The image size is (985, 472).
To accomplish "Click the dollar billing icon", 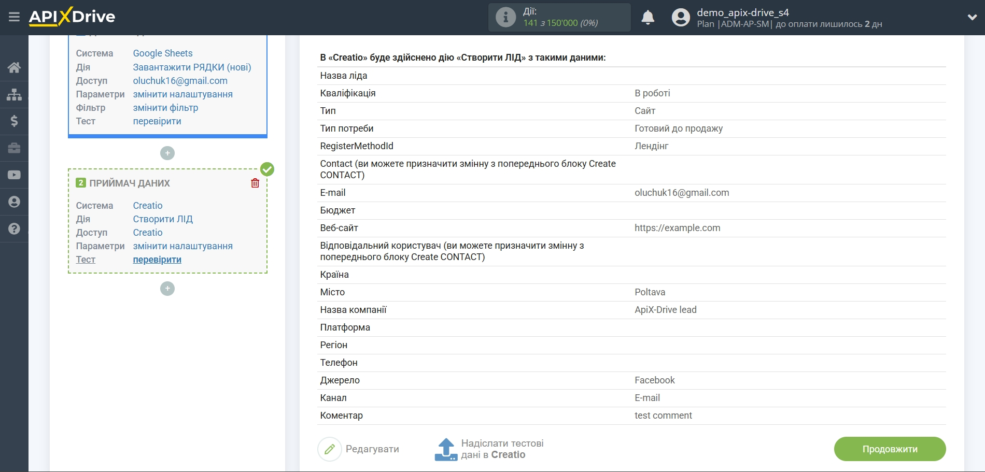I will point(14,121).
